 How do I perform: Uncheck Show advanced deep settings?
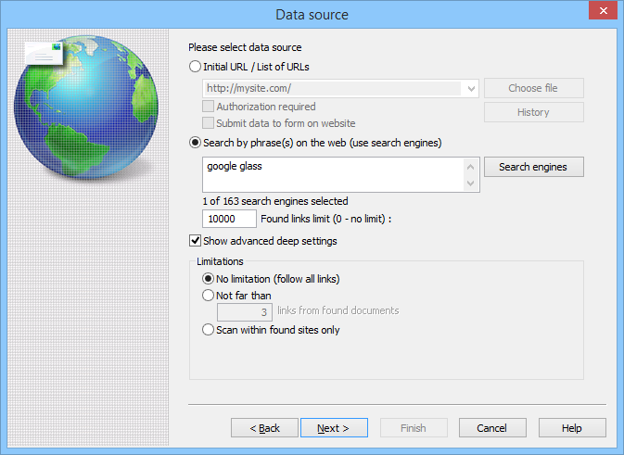[195, 241]
